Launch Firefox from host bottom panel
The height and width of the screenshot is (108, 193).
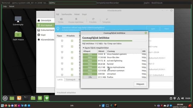(x=6, y=106)
